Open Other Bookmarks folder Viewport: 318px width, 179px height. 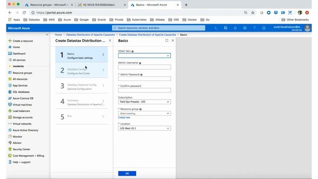(295, 20)
